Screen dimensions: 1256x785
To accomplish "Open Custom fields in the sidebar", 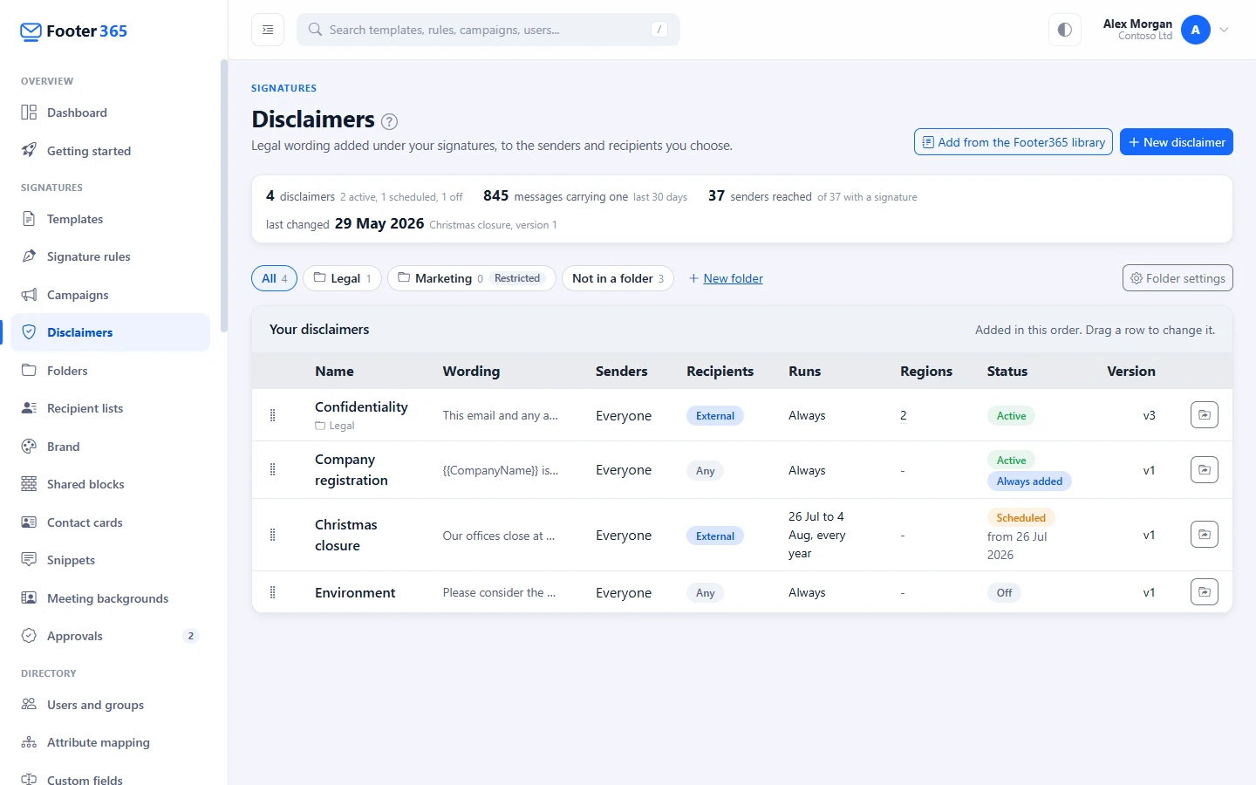I will pyautogui.click(x=111, y=778).
